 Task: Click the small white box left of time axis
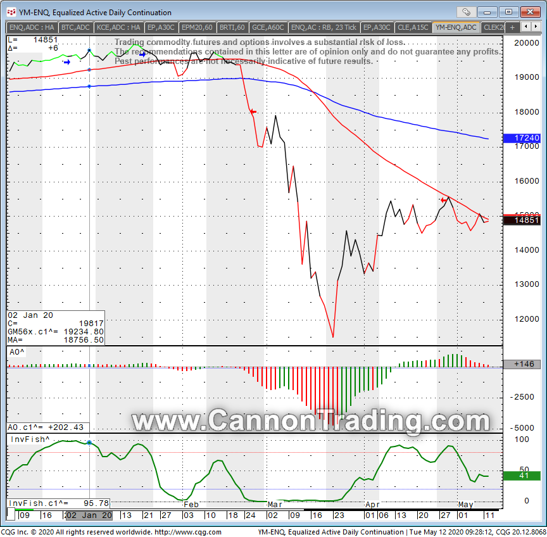click(11, 514)
